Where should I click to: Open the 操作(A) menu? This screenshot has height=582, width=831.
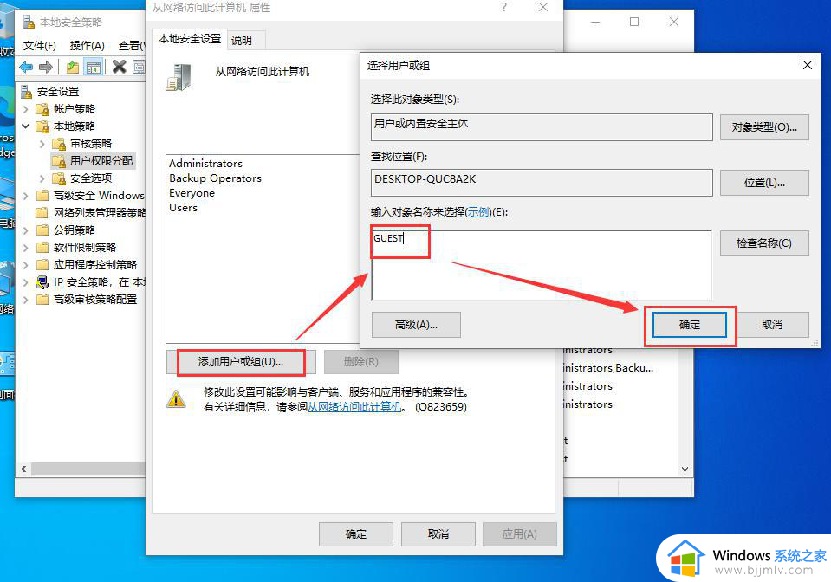tap(88, 46)
